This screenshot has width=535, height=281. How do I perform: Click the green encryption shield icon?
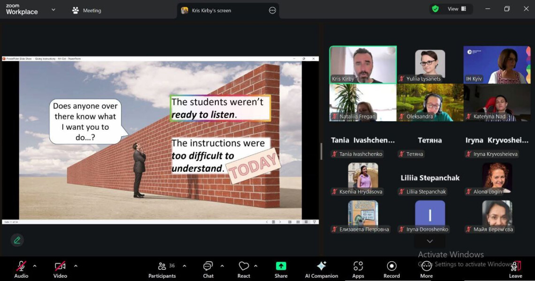tap(435, 9)
